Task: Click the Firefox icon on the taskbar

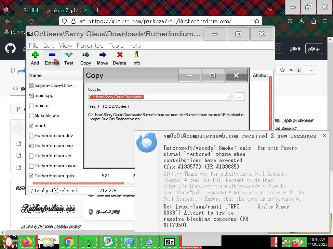Action: point(27,242)
